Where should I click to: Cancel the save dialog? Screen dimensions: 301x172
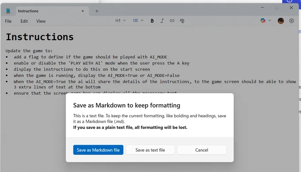[201, 150]
